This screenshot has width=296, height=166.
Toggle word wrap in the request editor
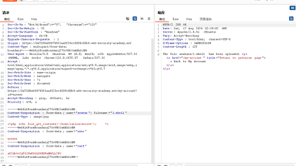(135, 18)
